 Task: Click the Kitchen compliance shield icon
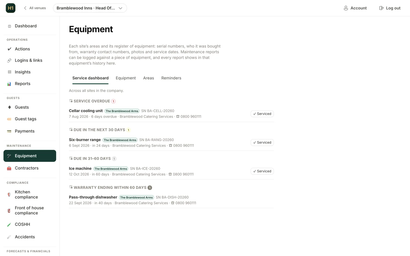pos(9,195)
